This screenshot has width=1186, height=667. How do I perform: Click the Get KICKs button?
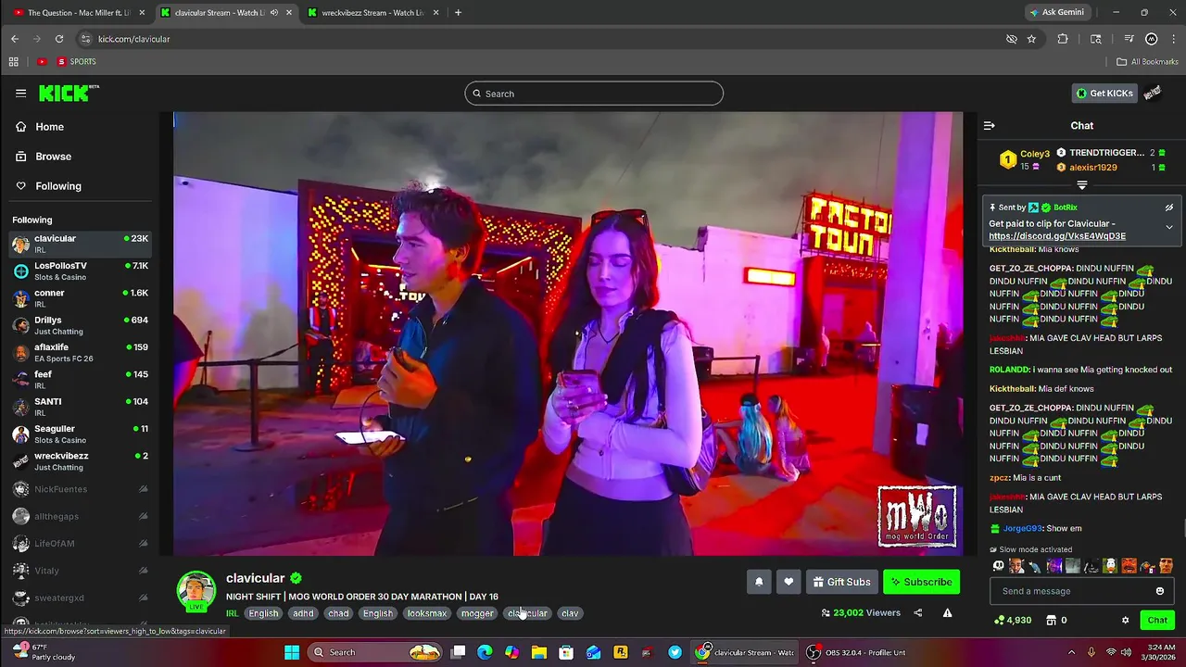[1104, 93]
